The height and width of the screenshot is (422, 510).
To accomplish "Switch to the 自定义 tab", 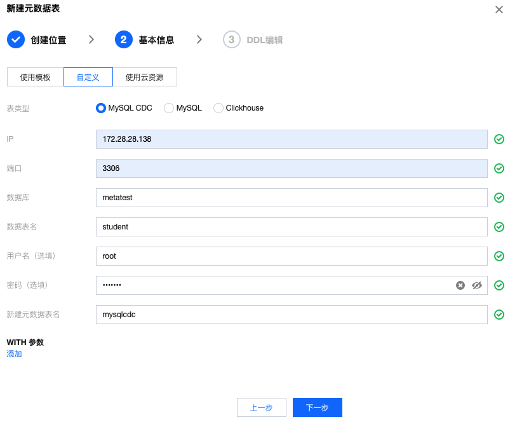I will point(88,77).
